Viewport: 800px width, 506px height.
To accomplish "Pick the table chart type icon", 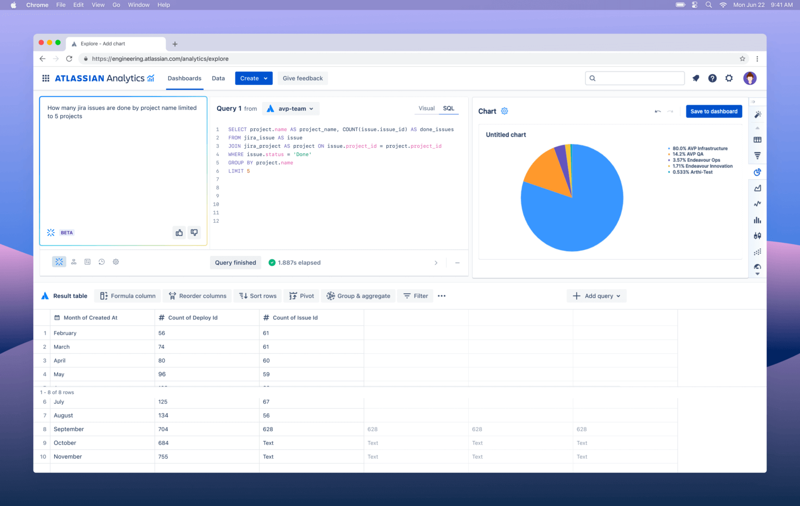I will click(757, 140).
